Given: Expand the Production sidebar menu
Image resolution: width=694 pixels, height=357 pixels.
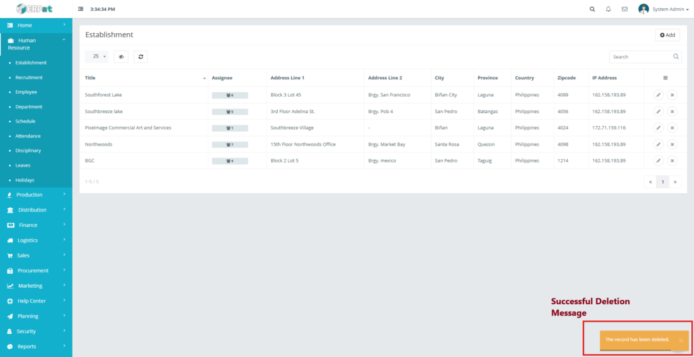Looking at the screenshot, I should [x=36, y=195].
